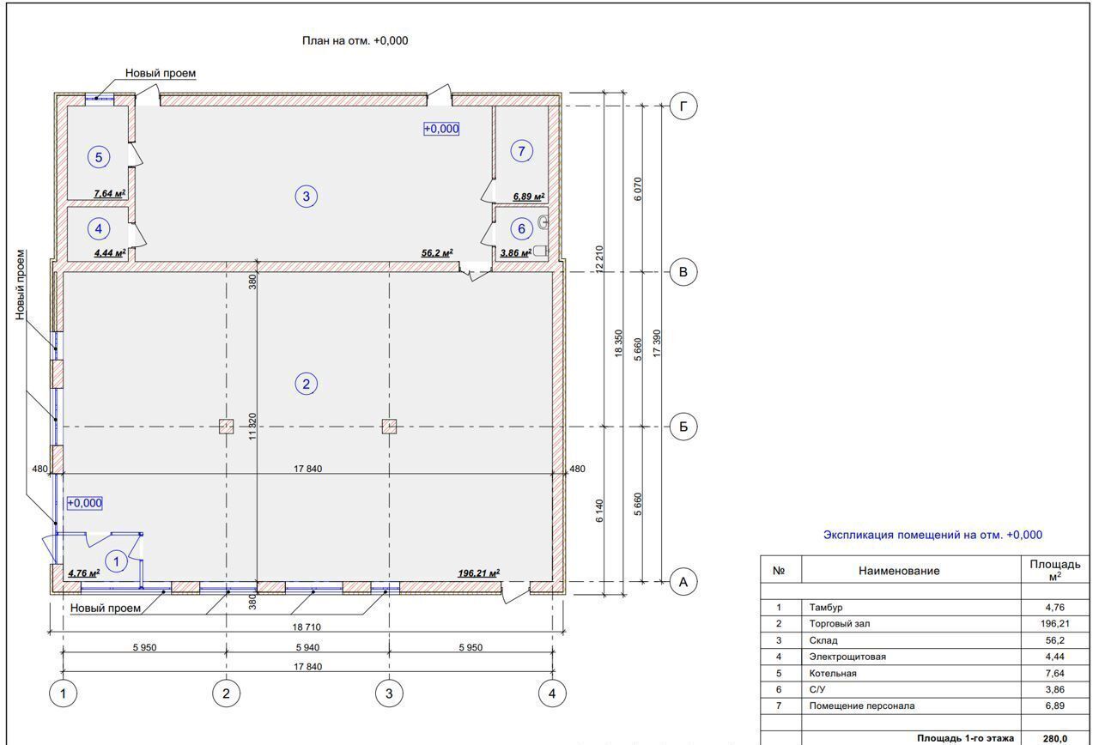Image resolution: width=1099 pixels, height=745 pixels.
Task: Click the blue circled room number 2
Action: (x=306, y=384)
